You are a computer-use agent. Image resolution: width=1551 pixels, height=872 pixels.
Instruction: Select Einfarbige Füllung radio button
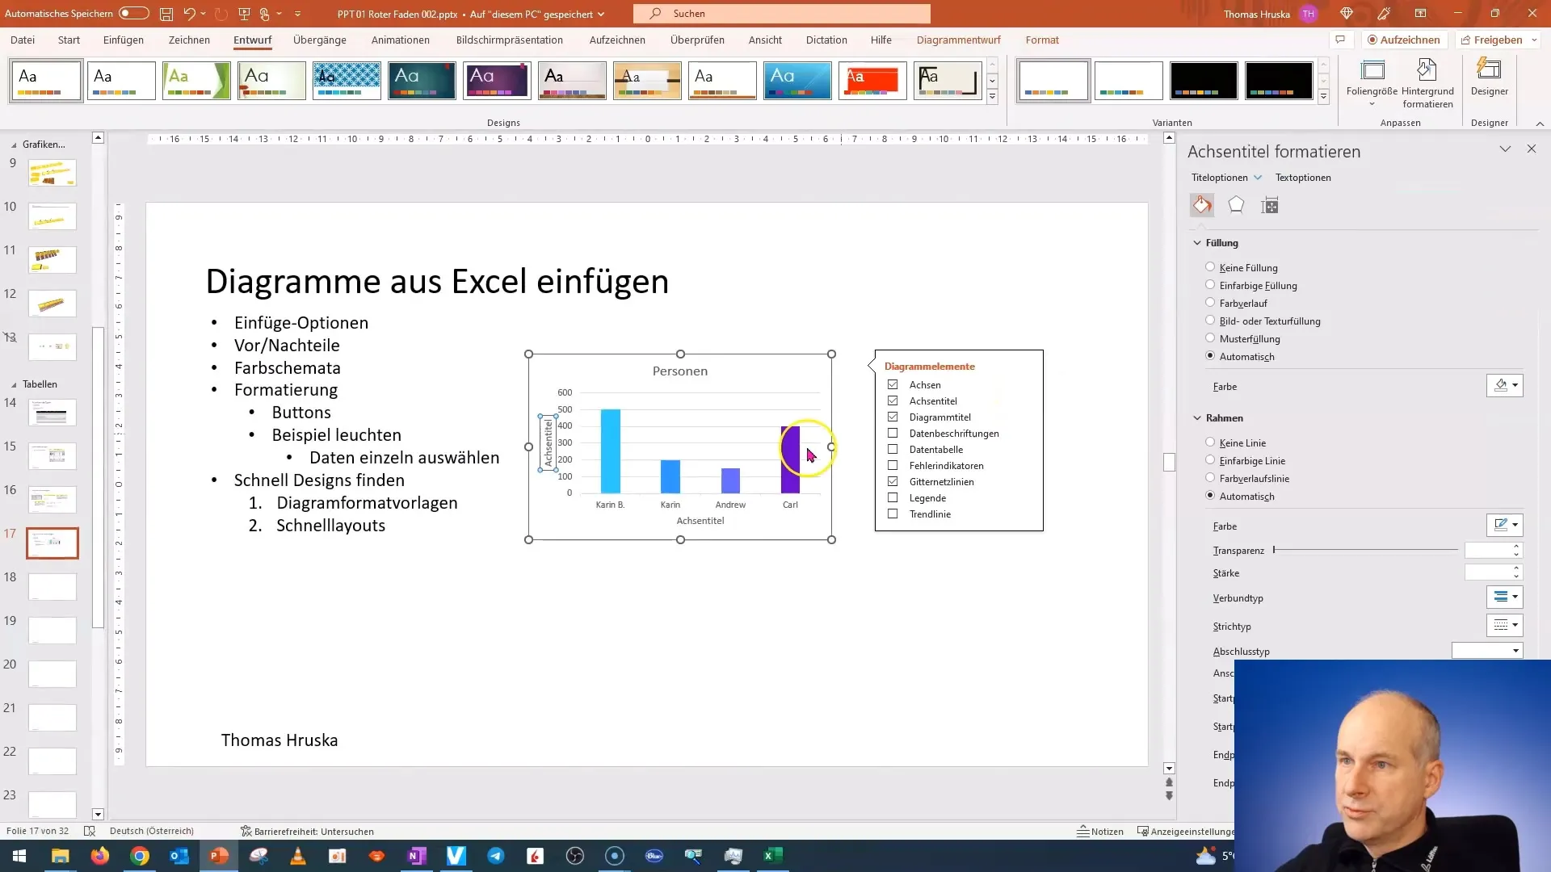(x=1210, y=284)
